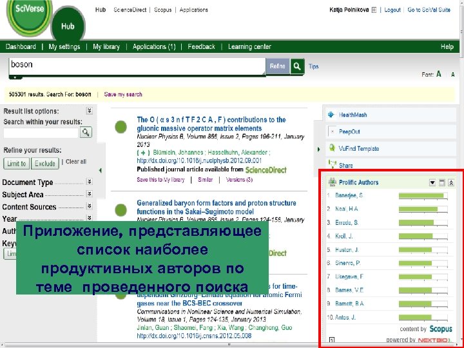
Task: Maximize the Prolific Authors panel
Action: point(442,182)
